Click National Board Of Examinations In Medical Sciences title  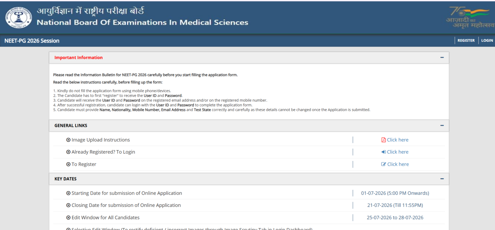coord(142,22)
